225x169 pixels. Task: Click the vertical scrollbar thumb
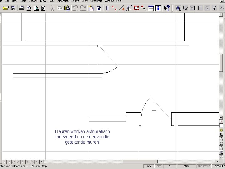tap(221, 63)
